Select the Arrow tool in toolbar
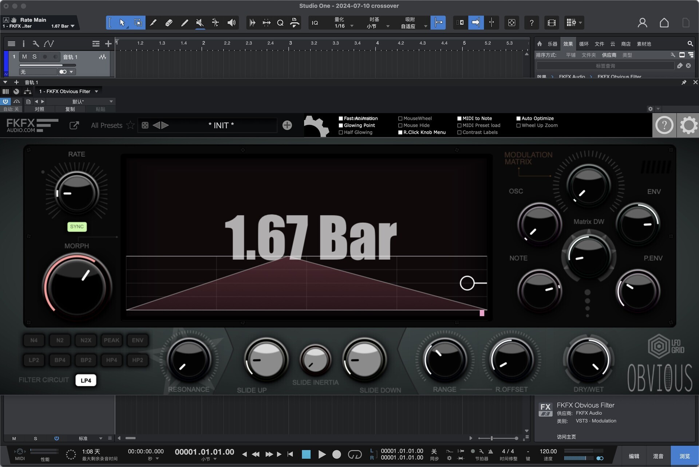The width and height of the screenshot is (699, 467). click(122, 23)
